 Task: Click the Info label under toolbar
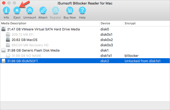[x=6, y=17]
